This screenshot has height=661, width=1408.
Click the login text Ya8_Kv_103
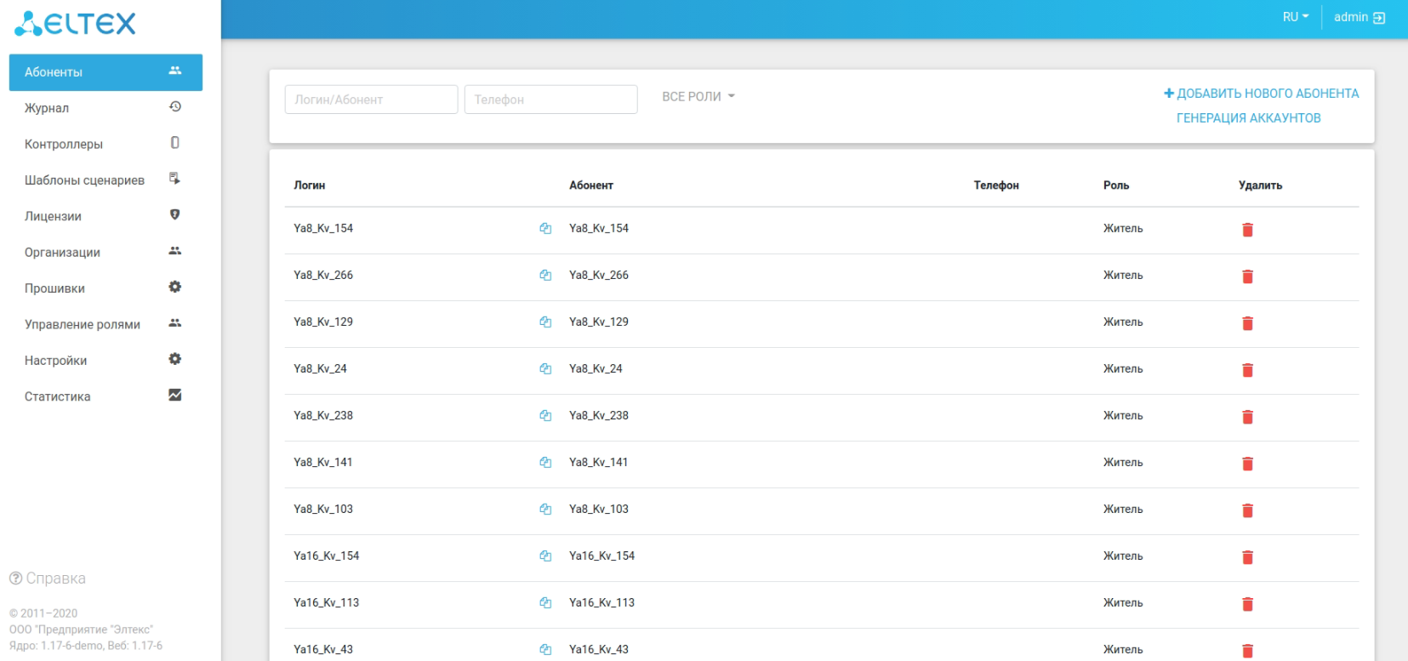pyautogui.click(x=323, y=509)
